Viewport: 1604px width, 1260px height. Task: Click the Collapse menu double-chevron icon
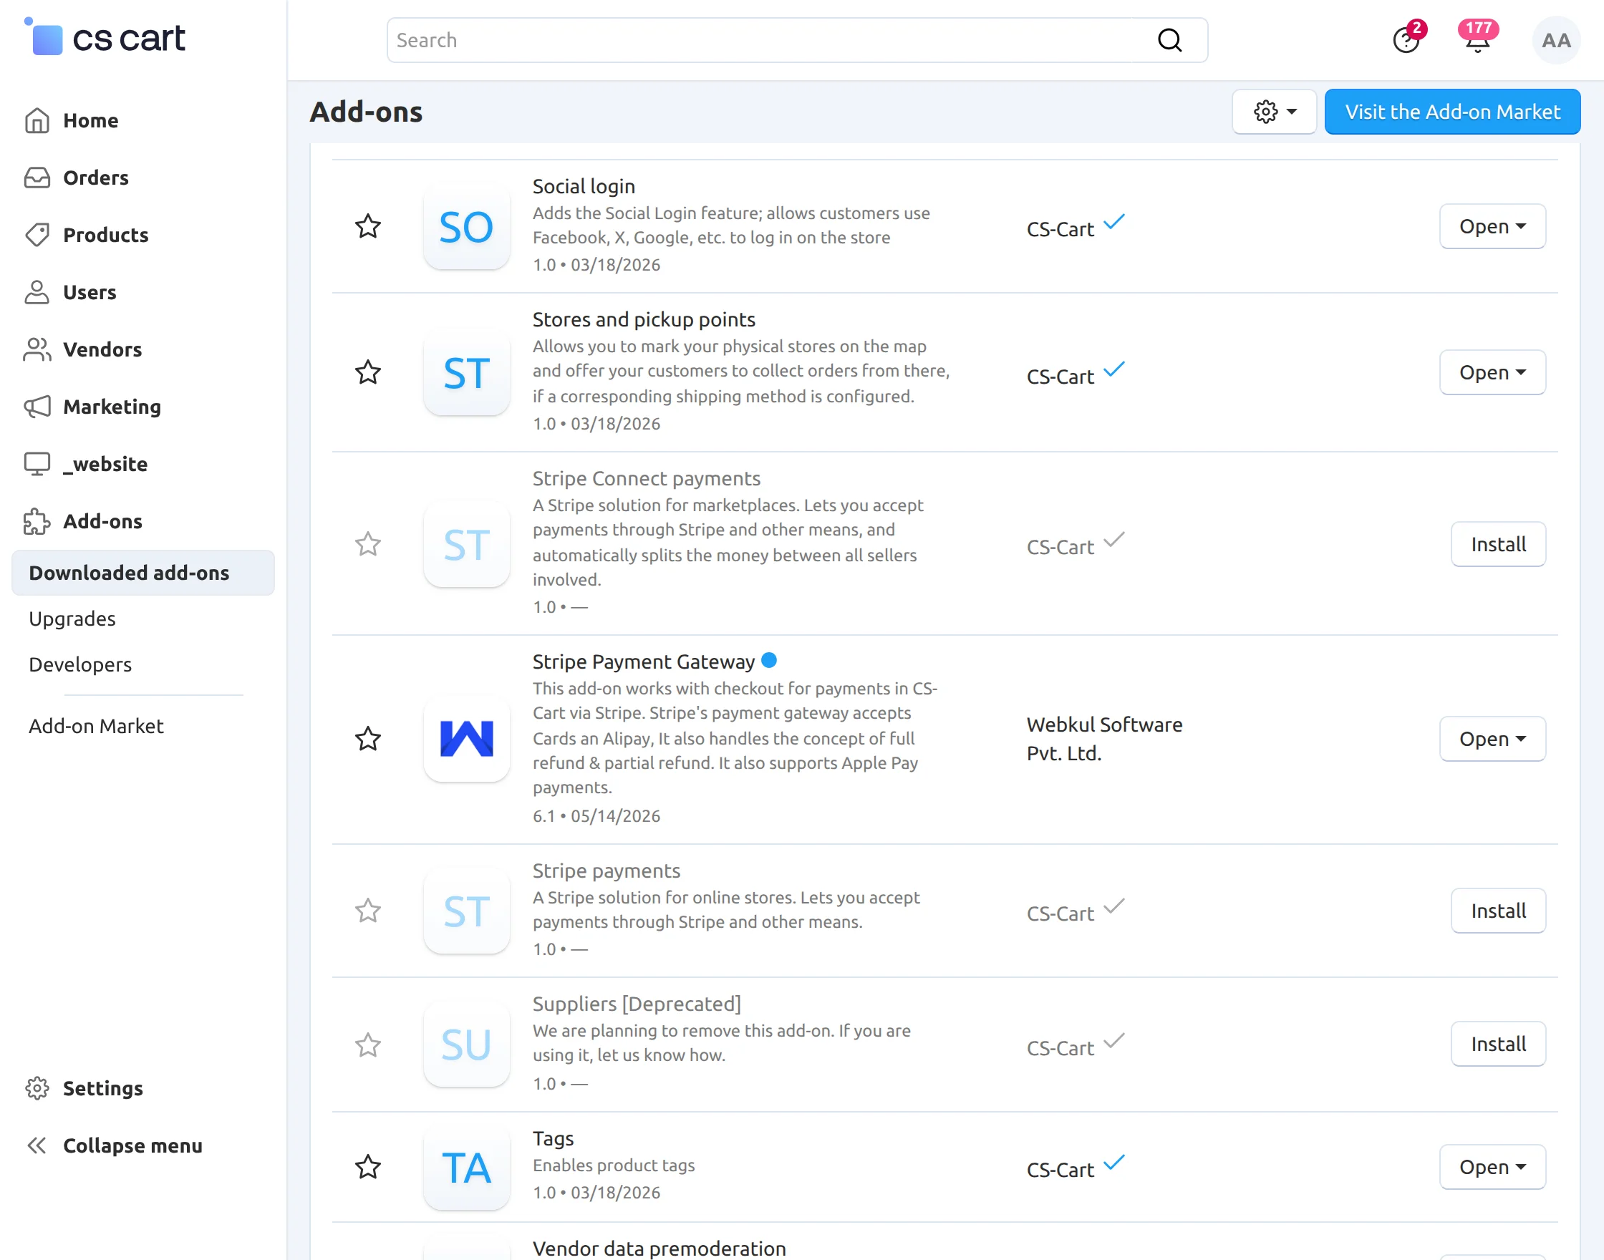coord(37,1145)
